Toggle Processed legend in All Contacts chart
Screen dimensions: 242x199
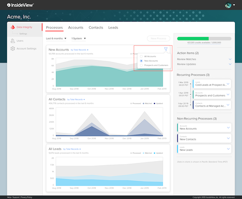pyautogui.click(x=136, y=103)
